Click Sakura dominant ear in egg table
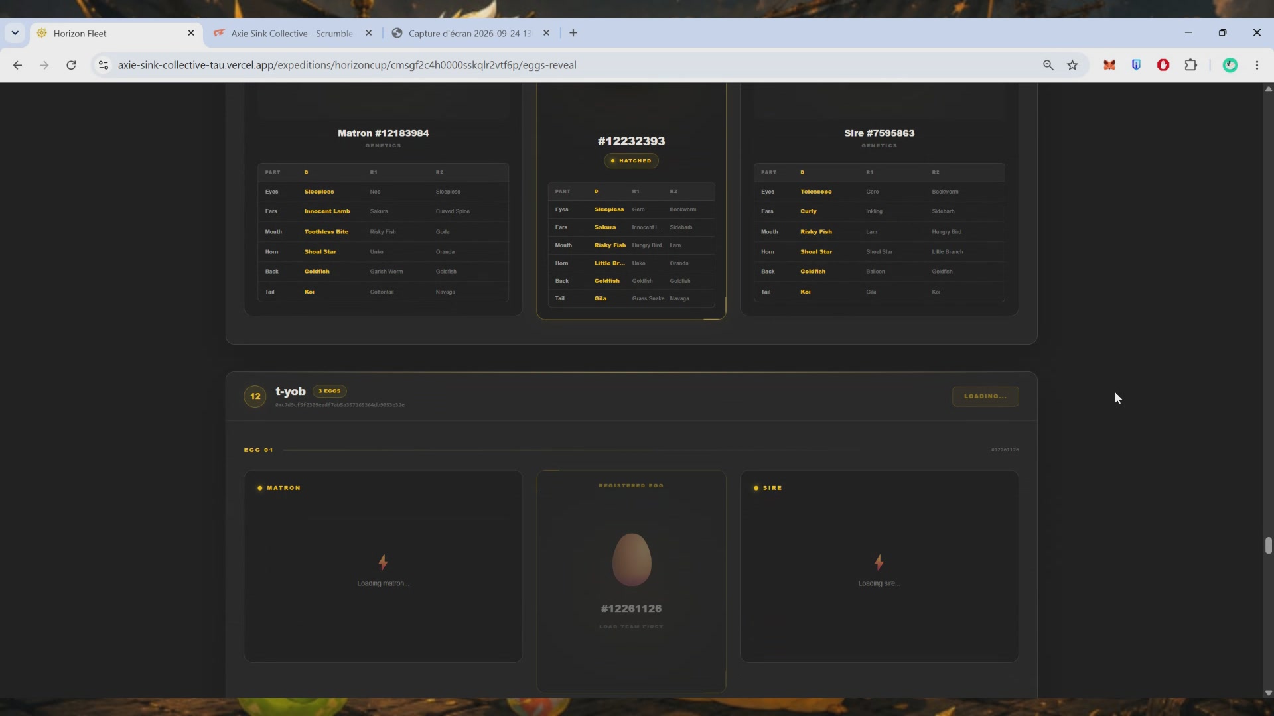 (x=605, y=227)
